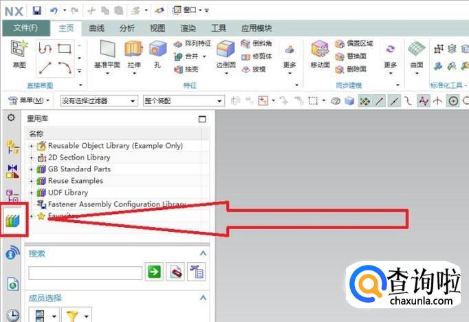The image size is (469, 322).
Task: Toggle the End Point snap option
Action: 380,101
